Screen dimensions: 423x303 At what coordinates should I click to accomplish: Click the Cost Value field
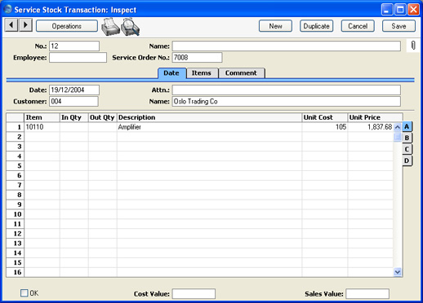194,294
